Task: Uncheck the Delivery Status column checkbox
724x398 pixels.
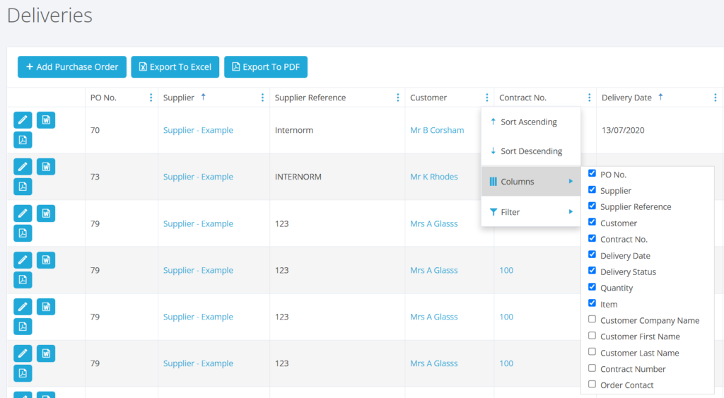Action: point(592,271)
